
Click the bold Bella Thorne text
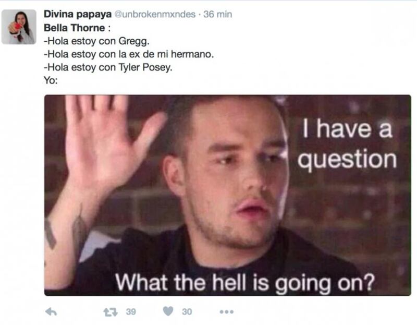pos(74,28)
